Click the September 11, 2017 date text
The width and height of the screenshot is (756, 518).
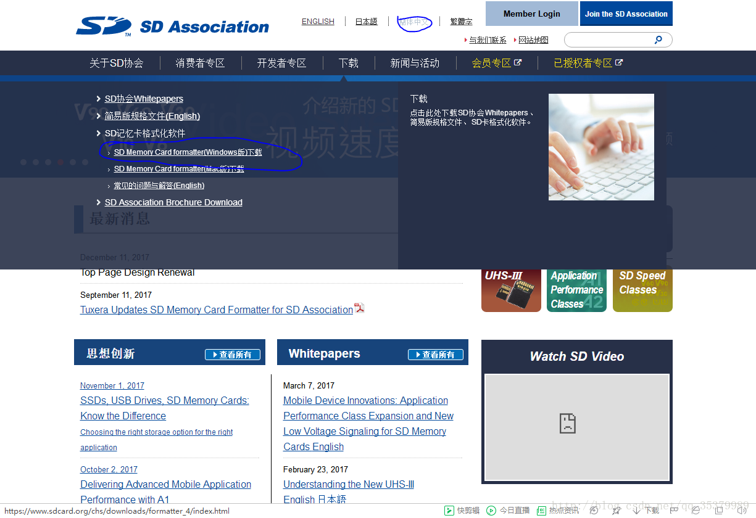pyautogui.click(x=116, y=295)
